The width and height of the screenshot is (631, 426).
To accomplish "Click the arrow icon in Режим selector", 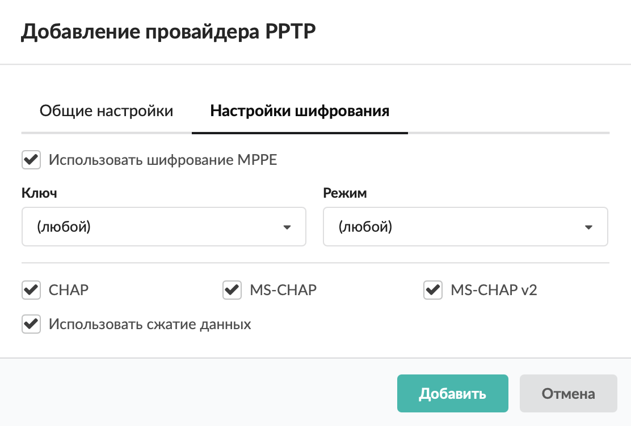I will tap(588, 227).
